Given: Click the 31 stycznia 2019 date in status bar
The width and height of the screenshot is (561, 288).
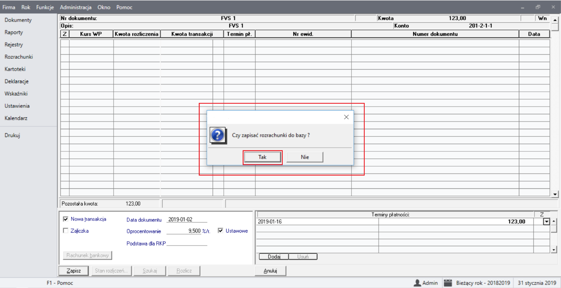Looking at the screenshot, I should 537,283.
